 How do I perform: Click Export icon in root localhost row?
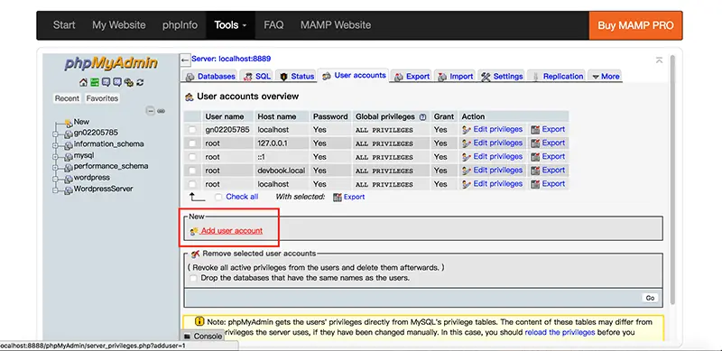(535, 184)
